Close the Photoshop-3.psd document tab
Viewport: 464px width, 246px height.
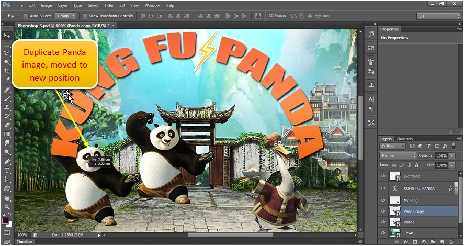[113, 26]
